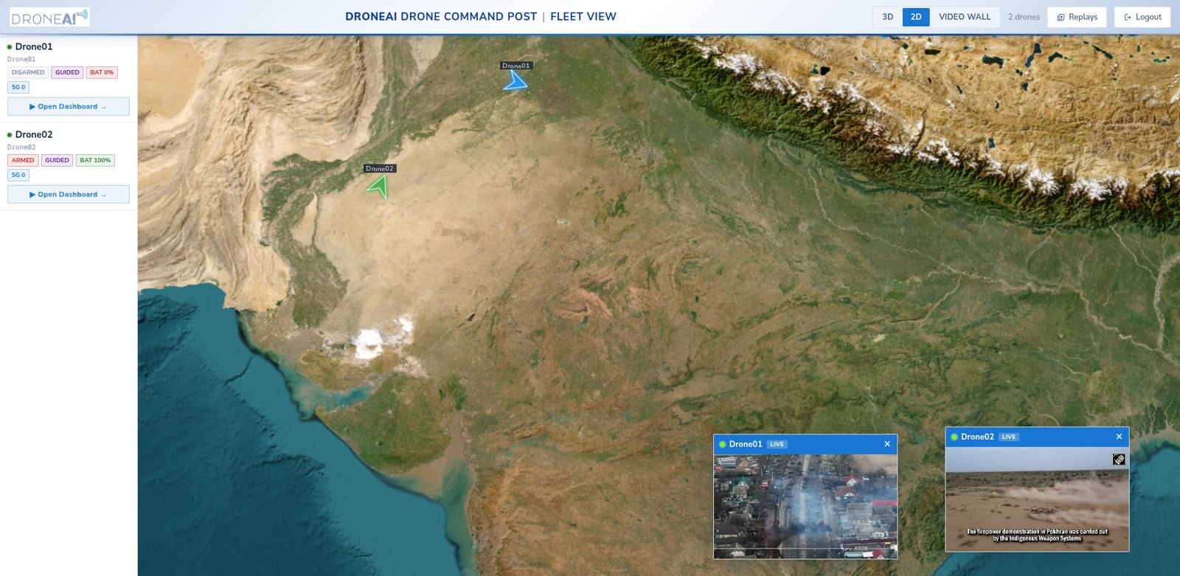
Task: Click Drone01's GUIDED mode badge
Action: coord(67,72)
